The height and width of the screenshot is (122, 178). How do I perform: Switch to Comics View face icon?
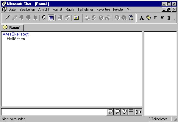pos(44,18)
